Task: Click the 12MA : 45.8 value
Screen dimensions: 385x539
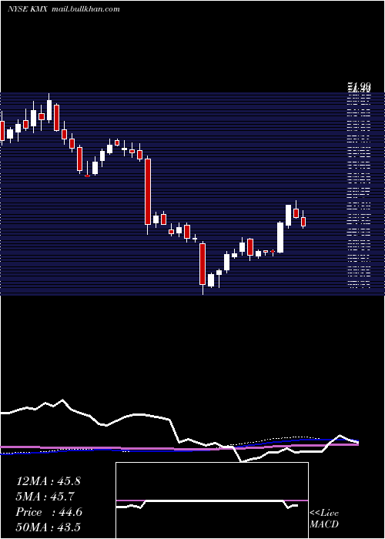Action: [x=48, y=481]
